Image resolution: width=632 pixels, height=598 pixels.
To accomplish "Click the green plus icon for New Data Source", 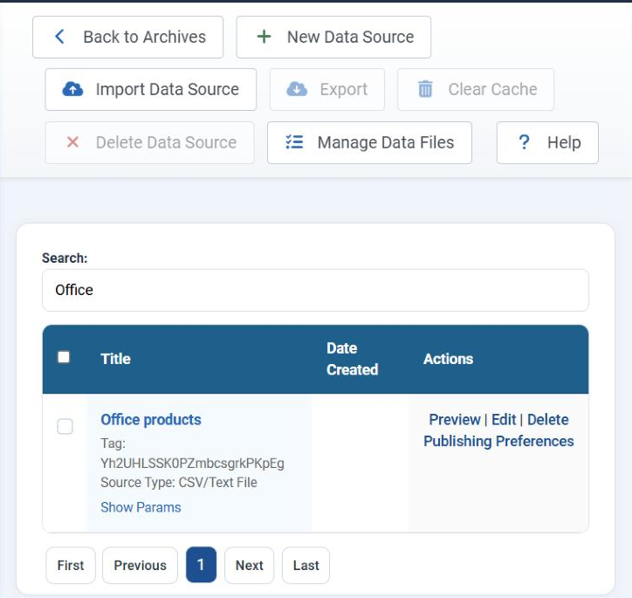I will coord(264,37).
